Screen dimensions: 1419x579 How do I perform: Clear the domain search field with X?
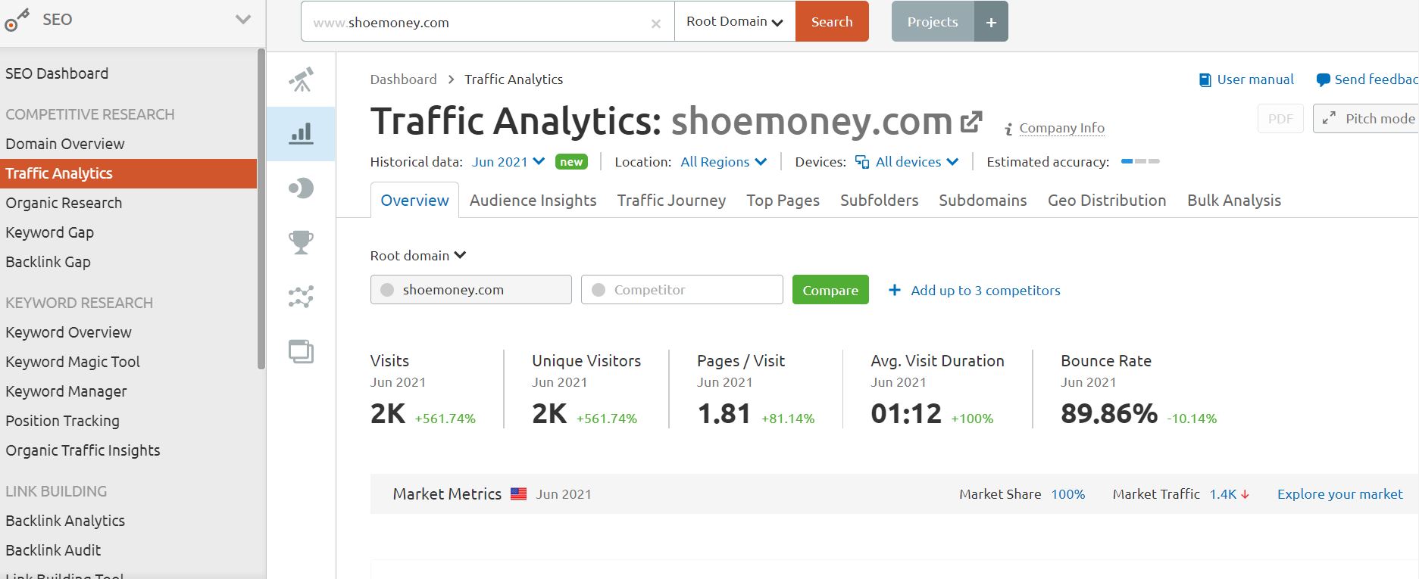(x=656, y=23)
